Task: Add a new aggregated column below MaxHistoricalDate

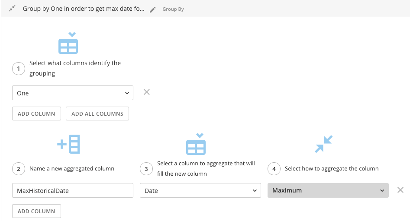Action: coord(37,211)
